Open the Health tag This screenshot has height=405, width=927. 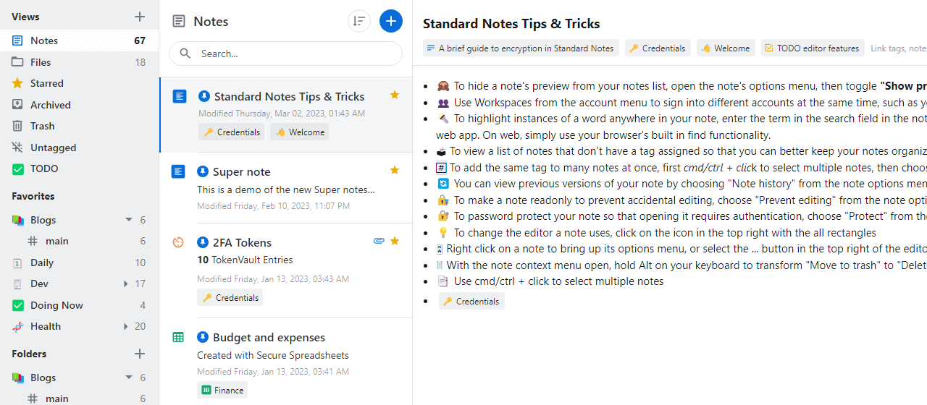pyautogui.click(x=79, y=326)
